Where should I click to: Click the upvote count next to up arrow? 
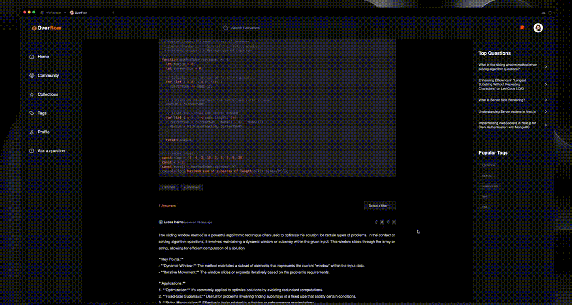382,222
